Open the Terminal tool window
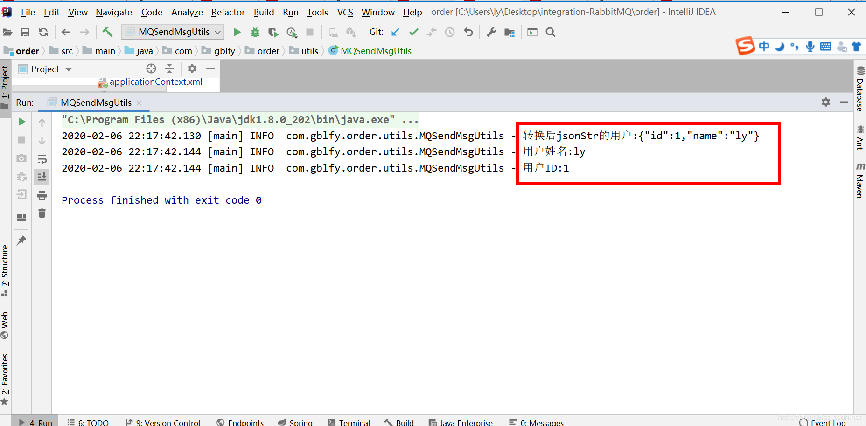The image size is (866, 426). click(x=349, y=422)
